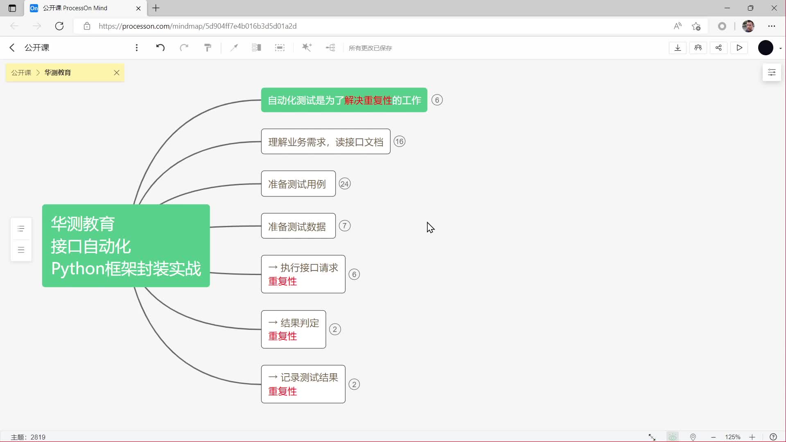Open the browser profile avatar
Screen dimensions: 786x442
[748, 26]
